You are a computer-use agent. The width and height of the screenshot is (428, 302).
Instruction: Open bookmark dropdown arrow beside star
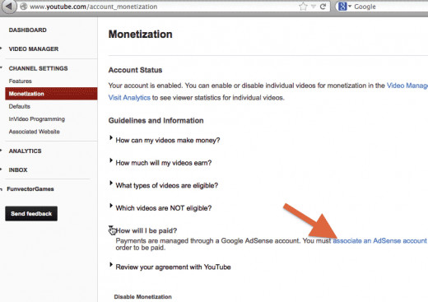pyautogui.click(x=314, y=7)
